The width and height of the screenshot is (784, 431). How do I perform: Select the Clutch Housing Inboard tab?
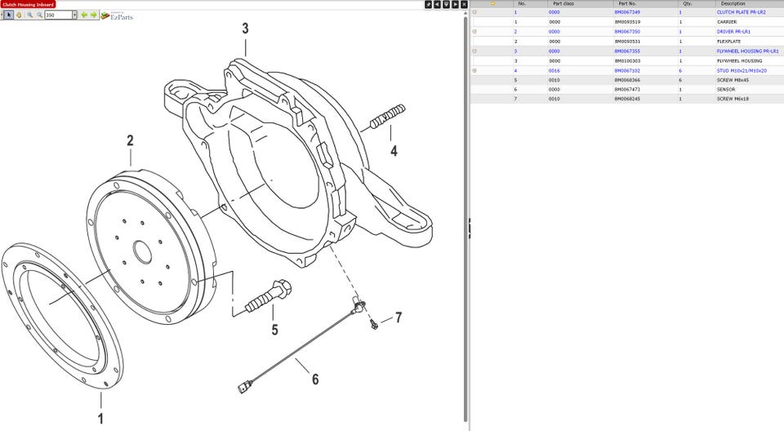(28, 5)
